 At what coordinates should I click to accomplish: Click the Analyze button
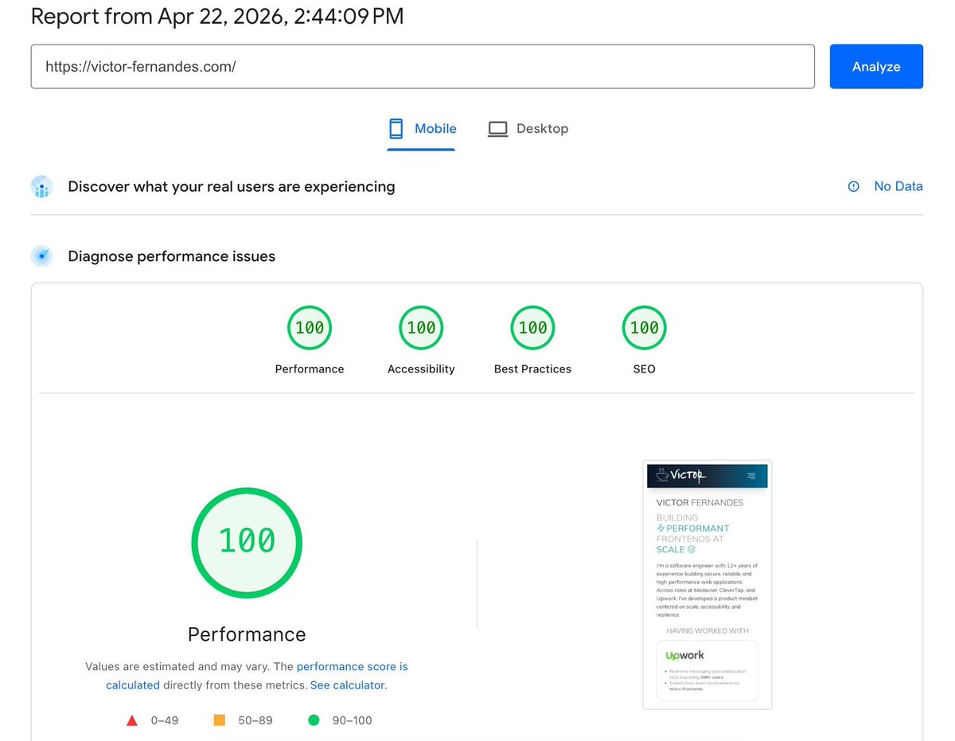[x=876, y=67]
